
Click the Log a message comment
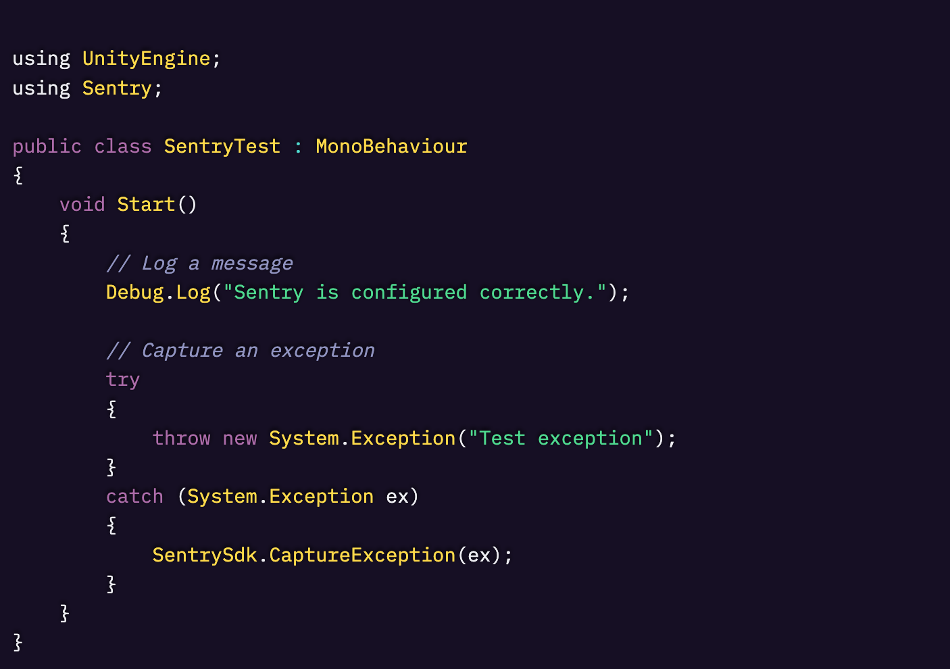click(199, 264)
